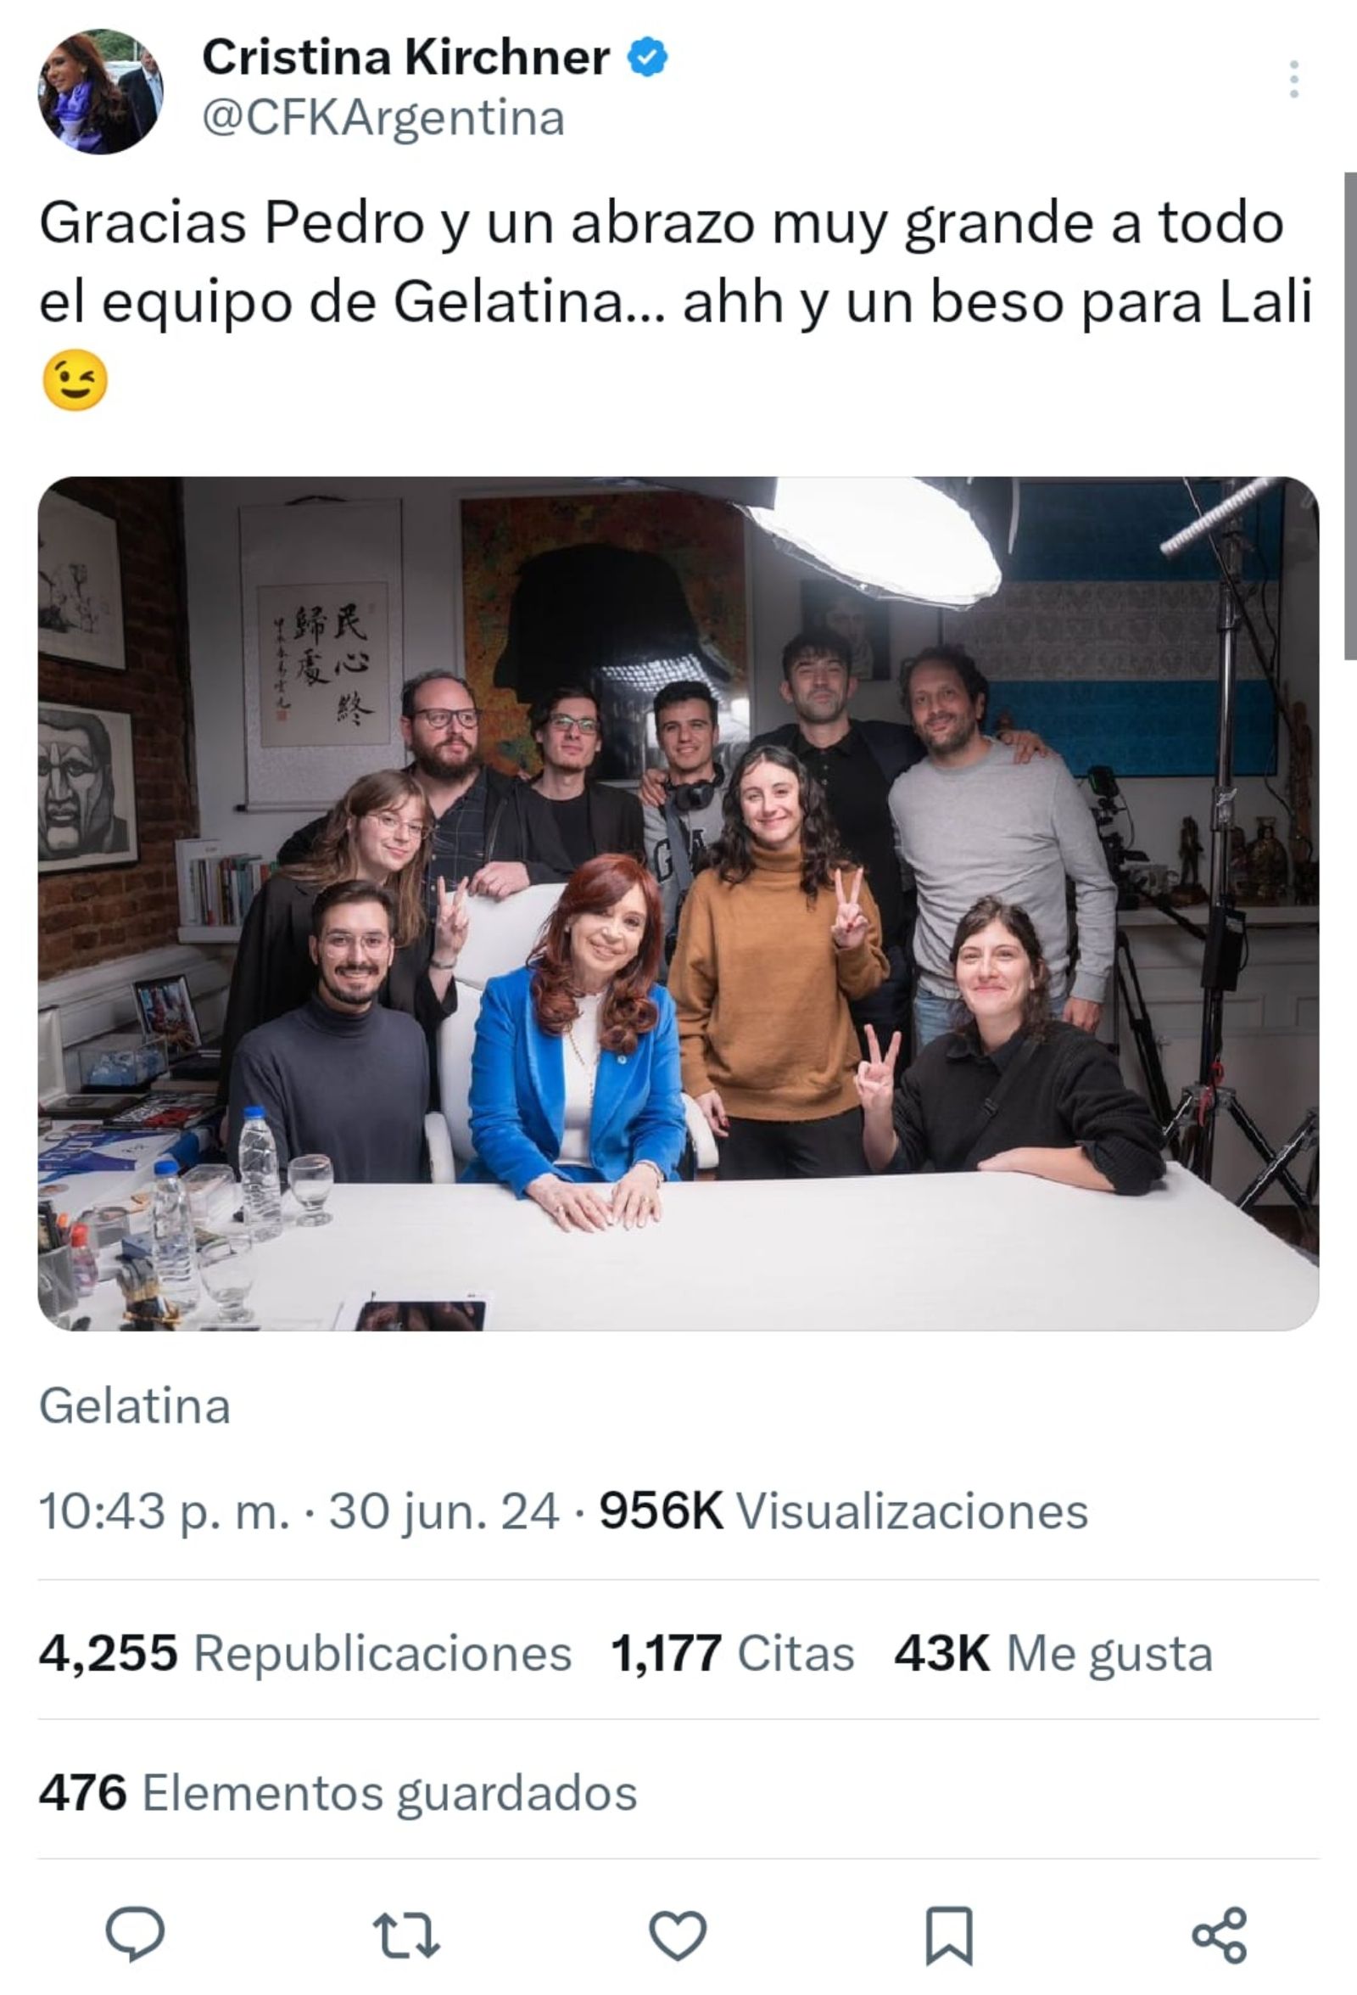Like the post with the heart icon
The width and height of the screenshot is (1357, 1995).
(678, 1934)
